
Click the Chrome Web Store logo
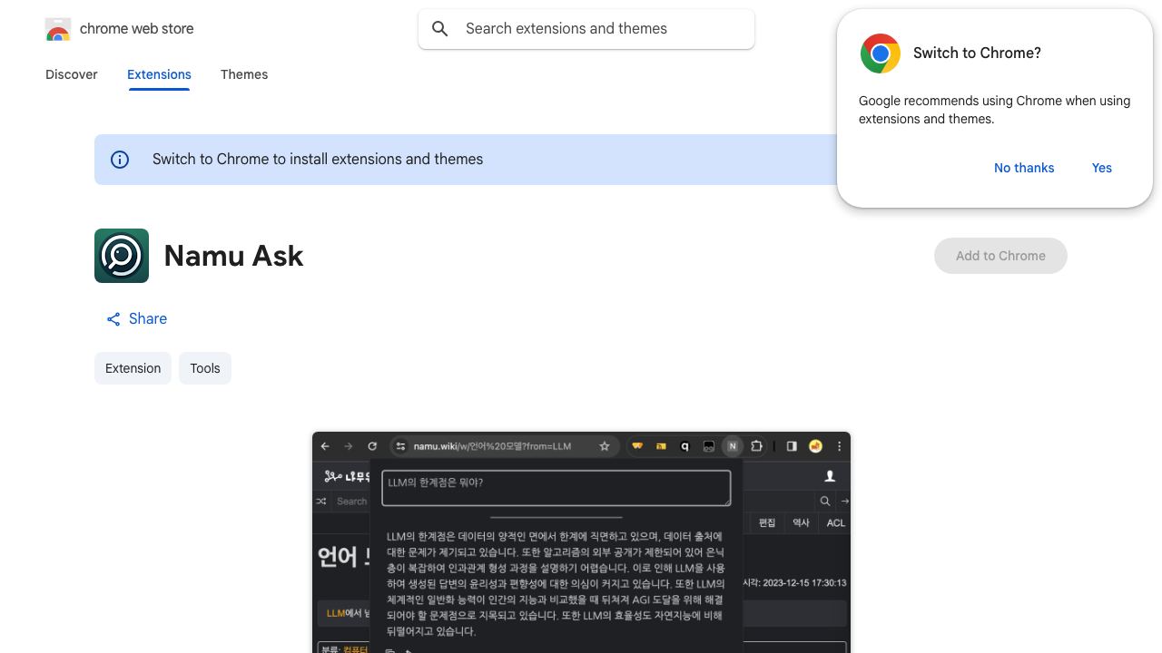(58, 29)
